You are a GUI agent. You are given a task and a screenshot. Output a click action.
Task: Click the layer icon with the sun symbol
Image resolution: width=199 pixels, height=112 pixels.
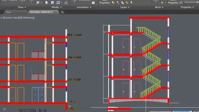[122, 2]
